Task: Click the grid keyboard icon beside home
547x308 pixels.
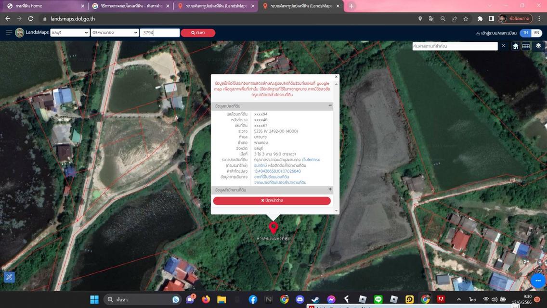Action: click(526, 46)
